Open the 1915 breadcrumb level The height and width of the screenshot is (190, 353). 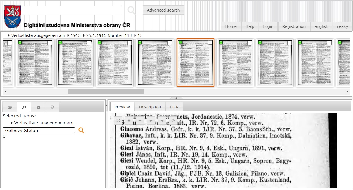pyautogui.click(x=75, y=35)
